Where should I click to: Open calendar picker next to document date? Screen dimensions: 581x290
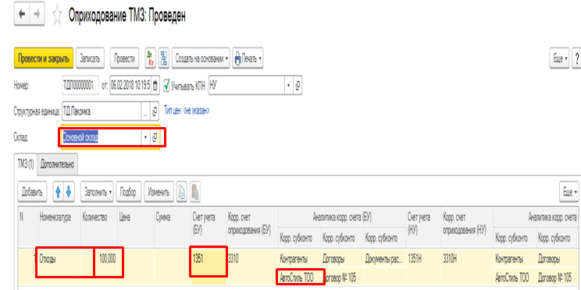click(x=155, y=86)
